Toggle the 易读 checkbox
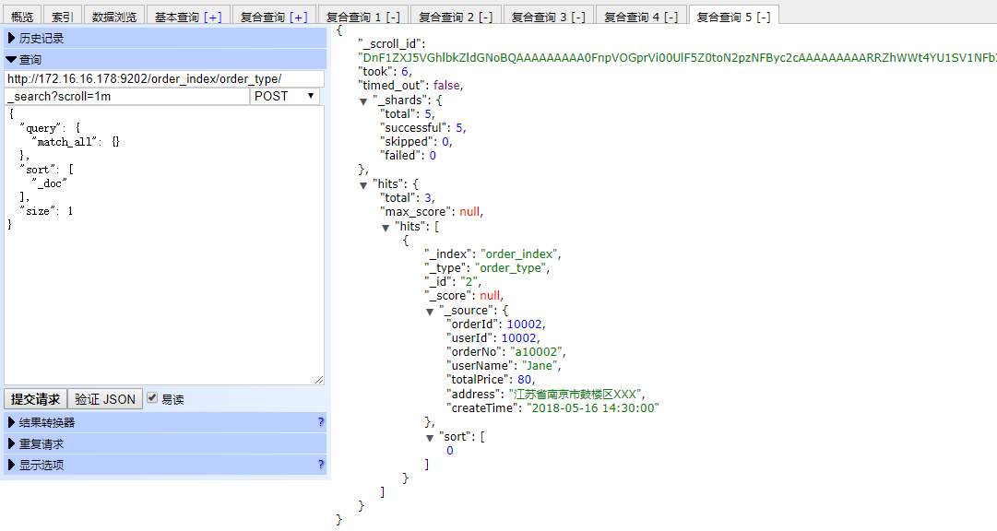 pos(152,398)
